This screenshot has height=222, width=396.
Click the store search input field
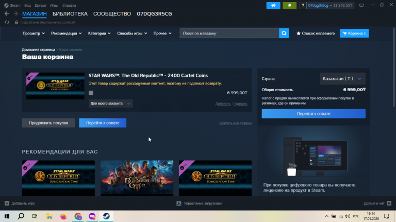229,33
